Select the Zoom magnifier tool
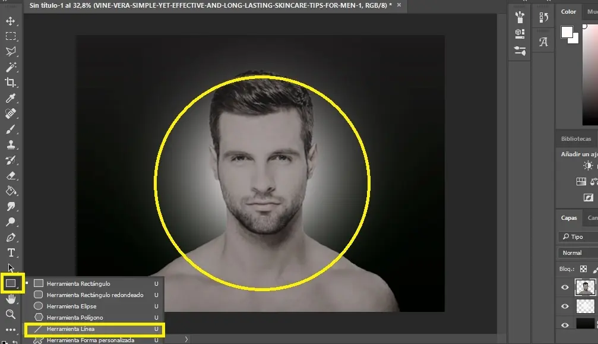Image resolution: width=598 pixels, height=344 pixels. [x=11, y=314]
